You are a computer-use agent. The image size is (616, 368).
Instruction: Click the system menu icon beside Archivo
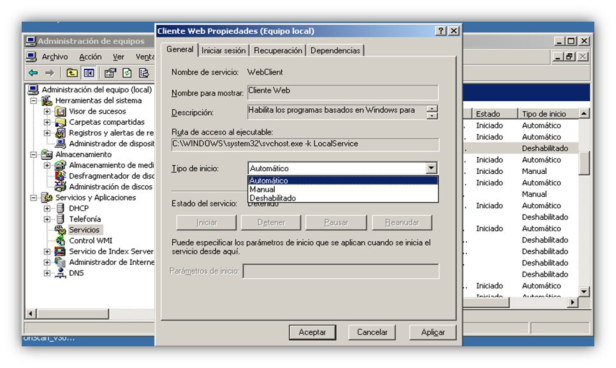(31, 57)
